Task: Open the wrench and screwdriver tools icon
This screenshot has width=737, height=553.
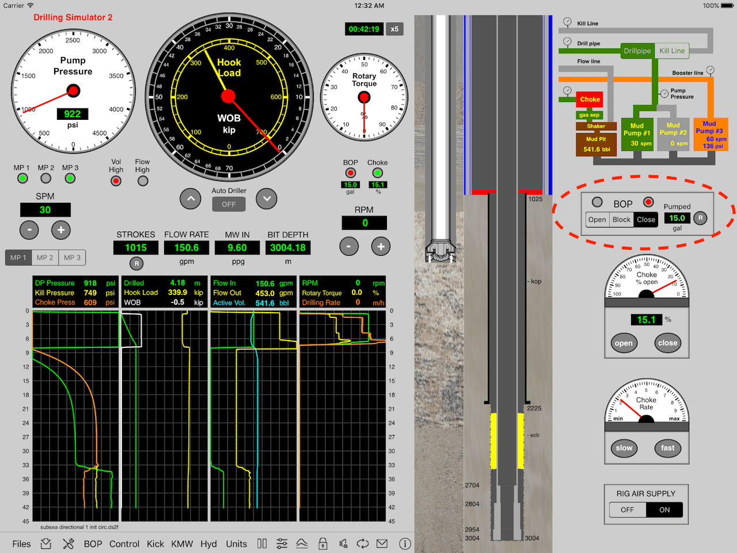Action: click(69, 544)
